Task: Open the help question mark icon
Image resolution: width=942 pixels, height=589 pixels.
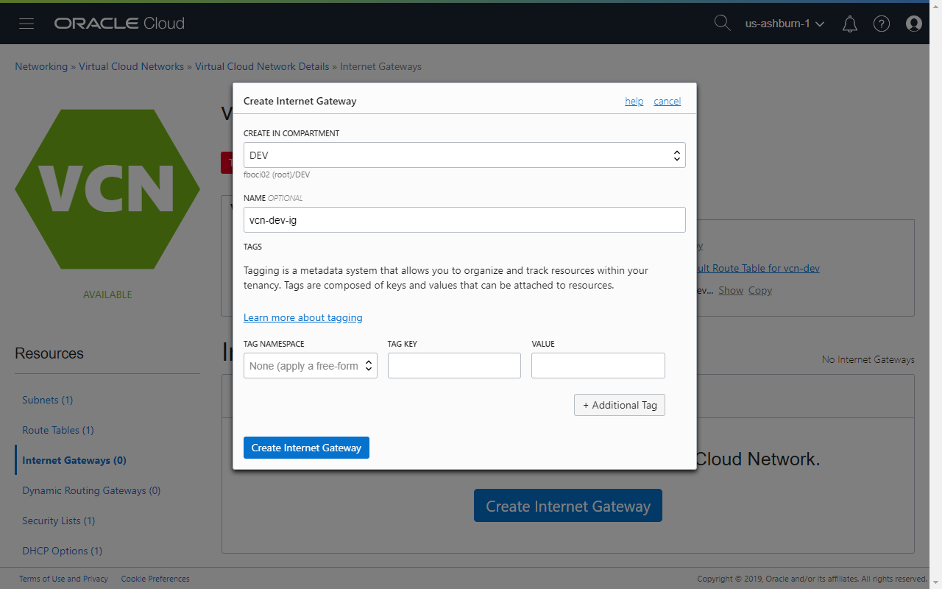Action: tap(881, 23)
